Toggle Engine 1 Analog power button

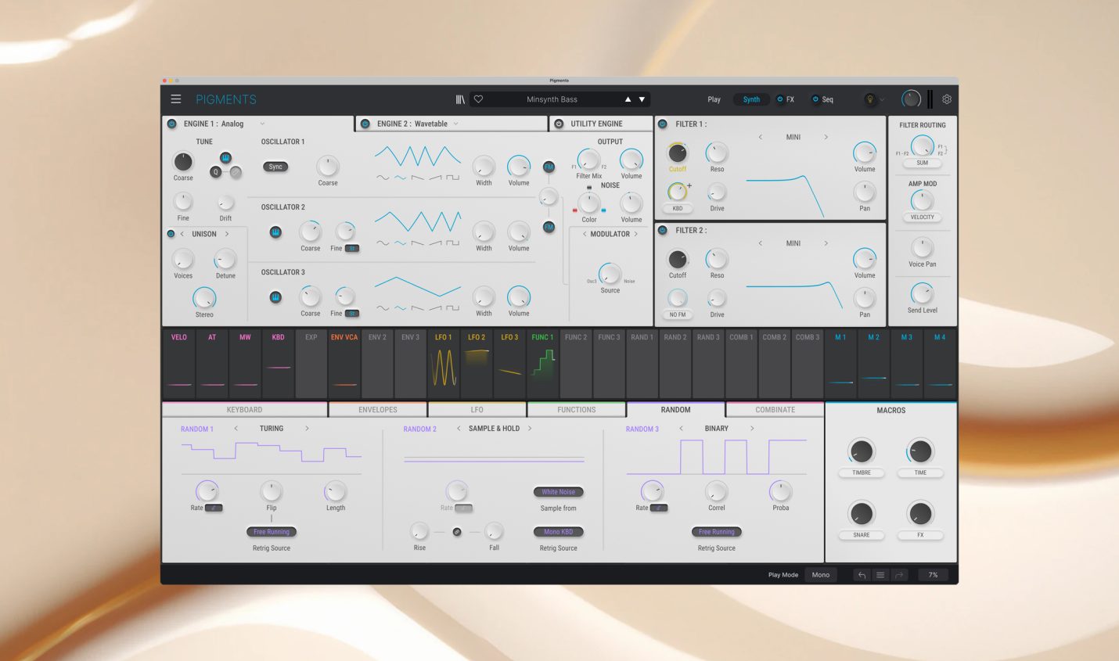point(172,124)
